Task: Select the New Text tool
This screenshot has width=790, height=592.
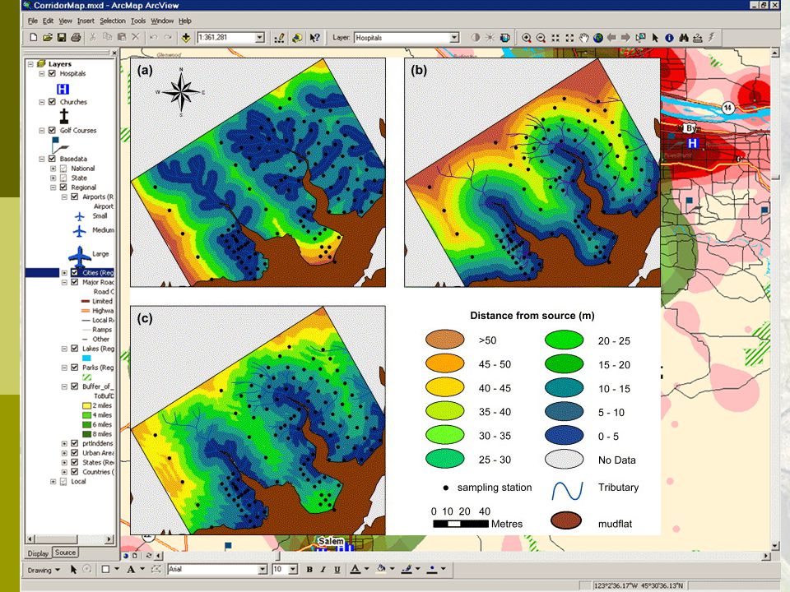Action: (131, 569)
